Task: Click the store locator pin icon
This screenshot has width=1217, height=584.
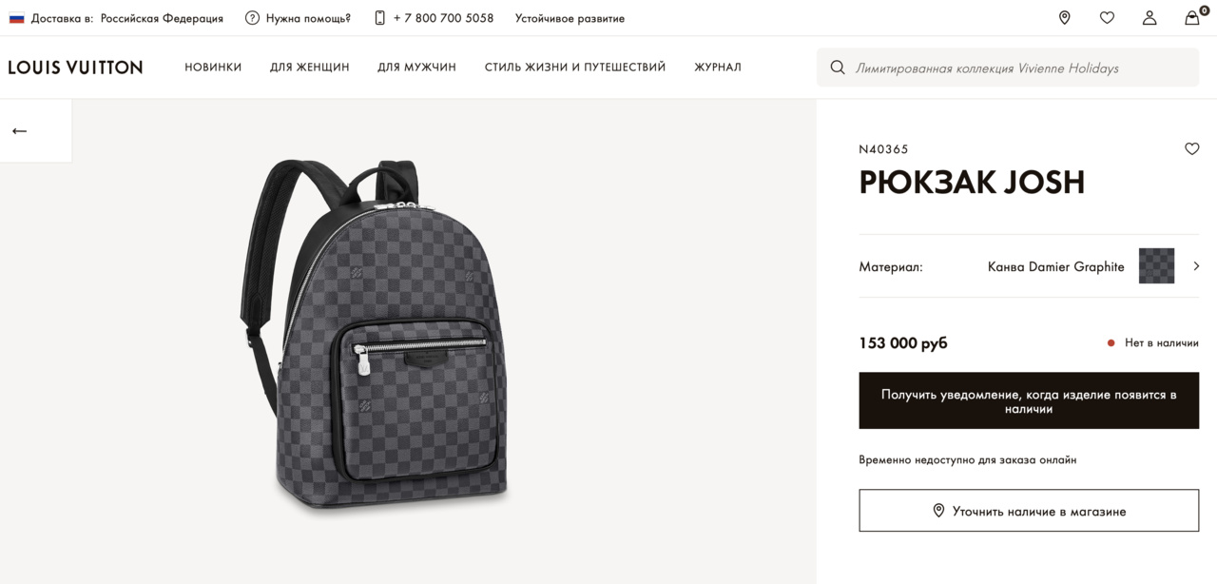Action: (1064, 18)
